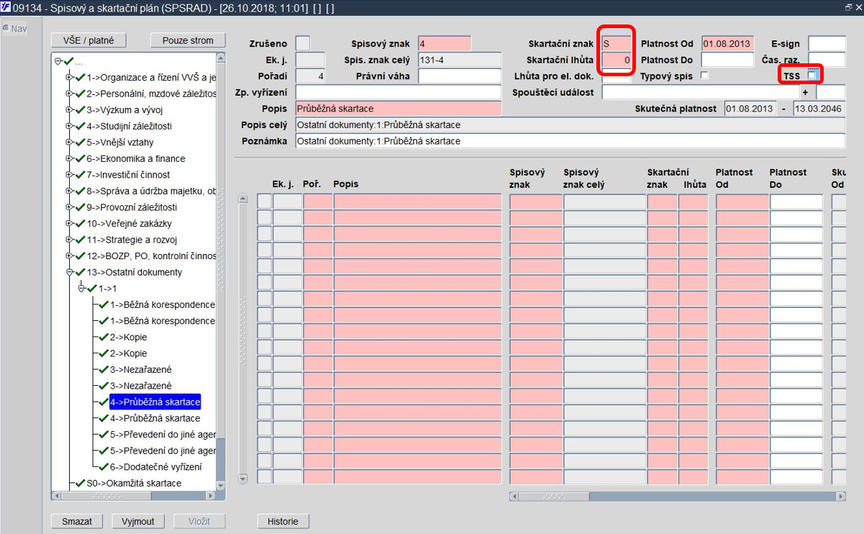The width and height of the screenshot is (864, 534).
Task: Click the Skartační lhůta field
Action: 617,60
